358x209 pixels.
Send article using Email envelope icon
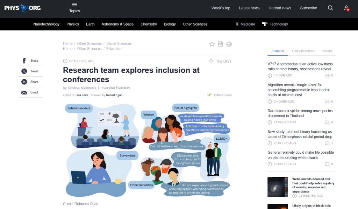click(x=24, y=92)
